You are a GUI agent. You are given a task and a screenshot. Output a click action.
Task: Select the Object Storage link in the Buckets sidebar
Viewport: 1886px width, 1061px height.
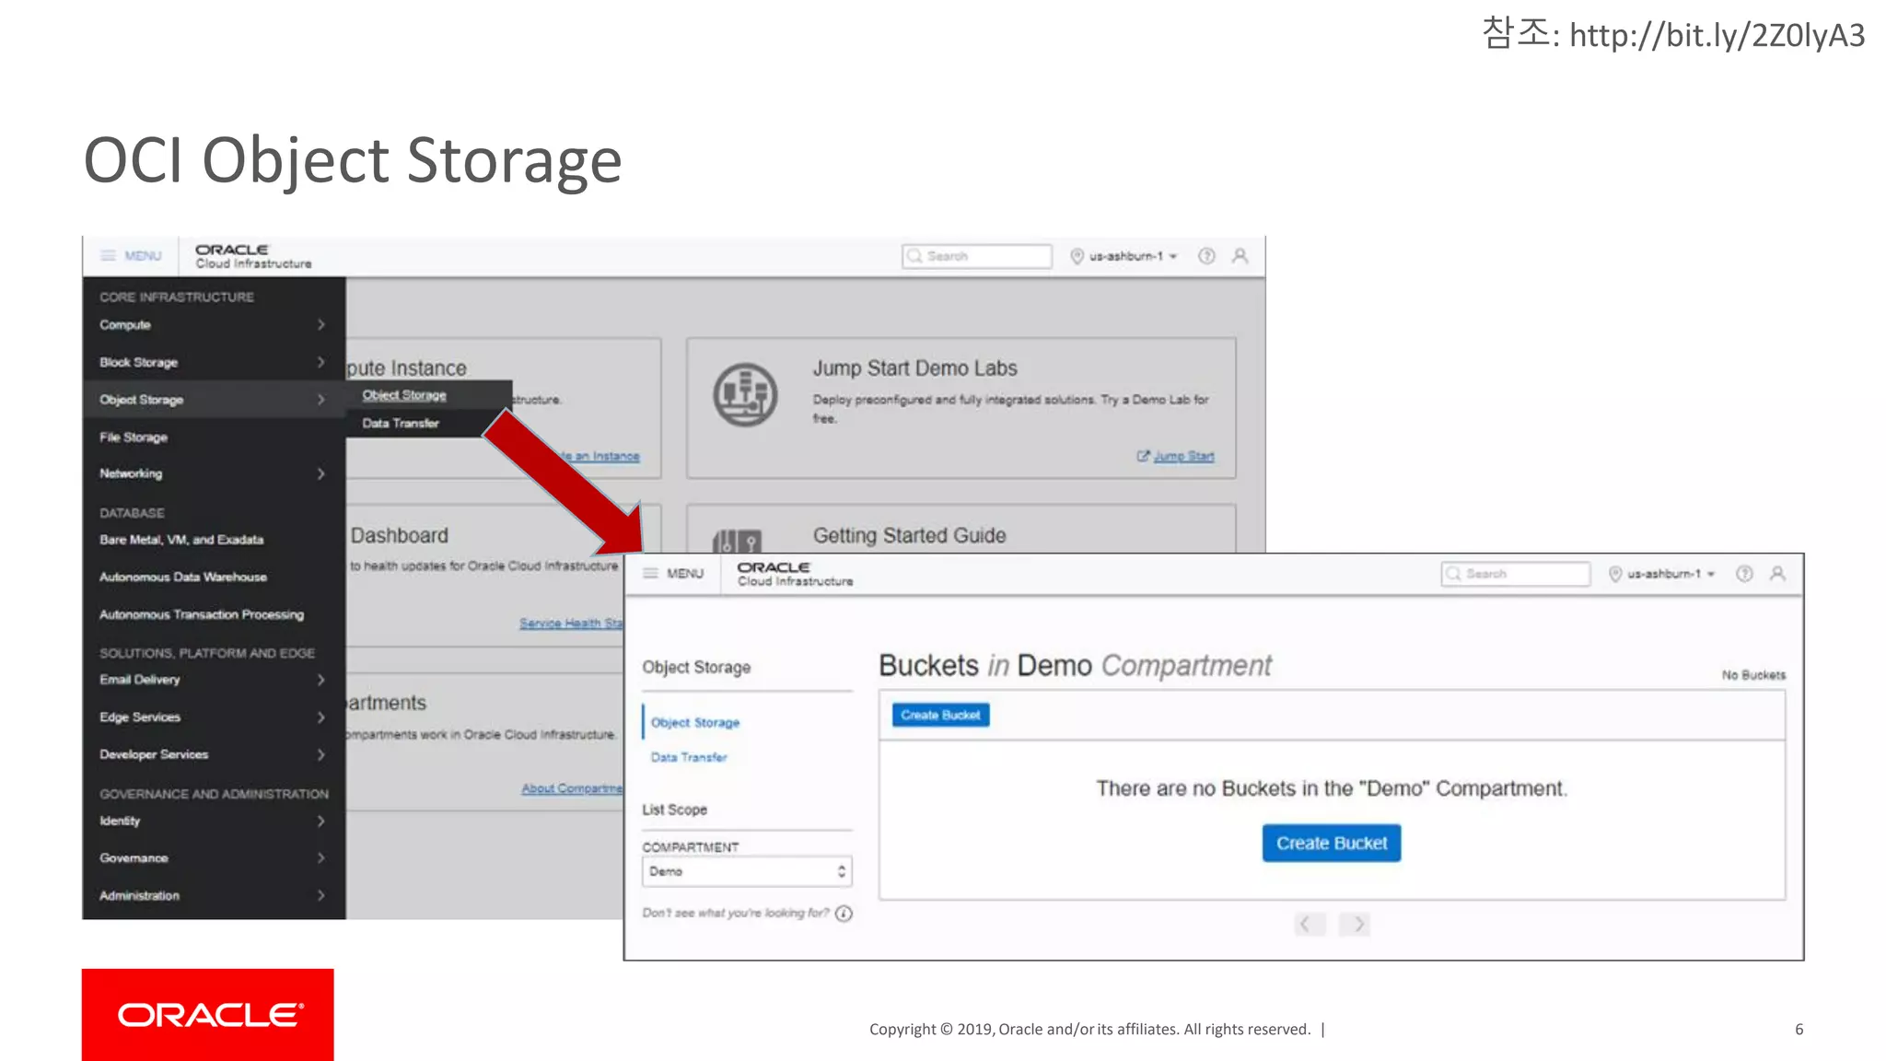[x=695, y=723]
